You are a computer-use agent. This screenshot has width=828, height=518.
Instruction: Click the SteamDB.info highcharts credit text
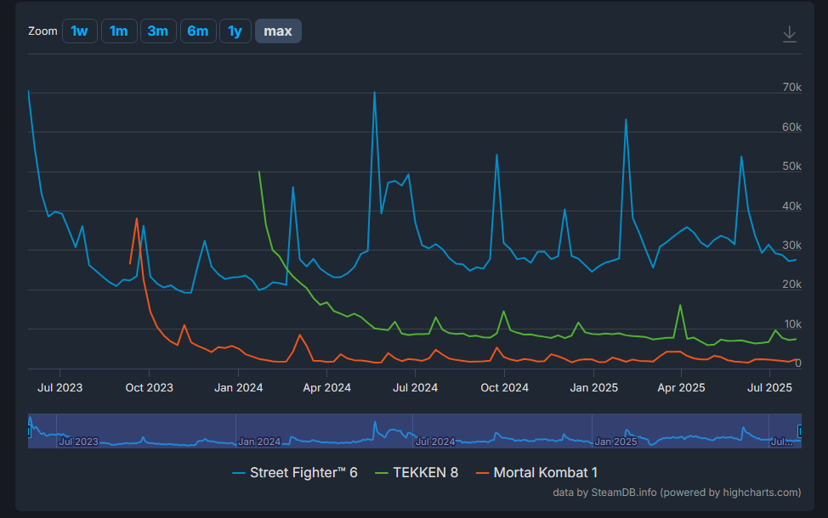pos(677,493)
